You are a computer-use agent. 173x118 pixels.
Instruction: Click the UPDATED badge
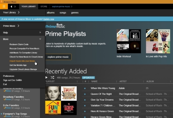88,78
